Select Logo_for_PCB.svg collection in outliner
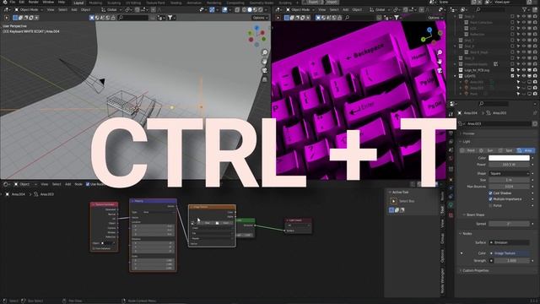 point(477,70)
